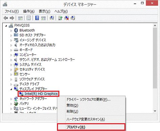
Task: Click the Back arrow toolbar icon
Action: (6, 18)
